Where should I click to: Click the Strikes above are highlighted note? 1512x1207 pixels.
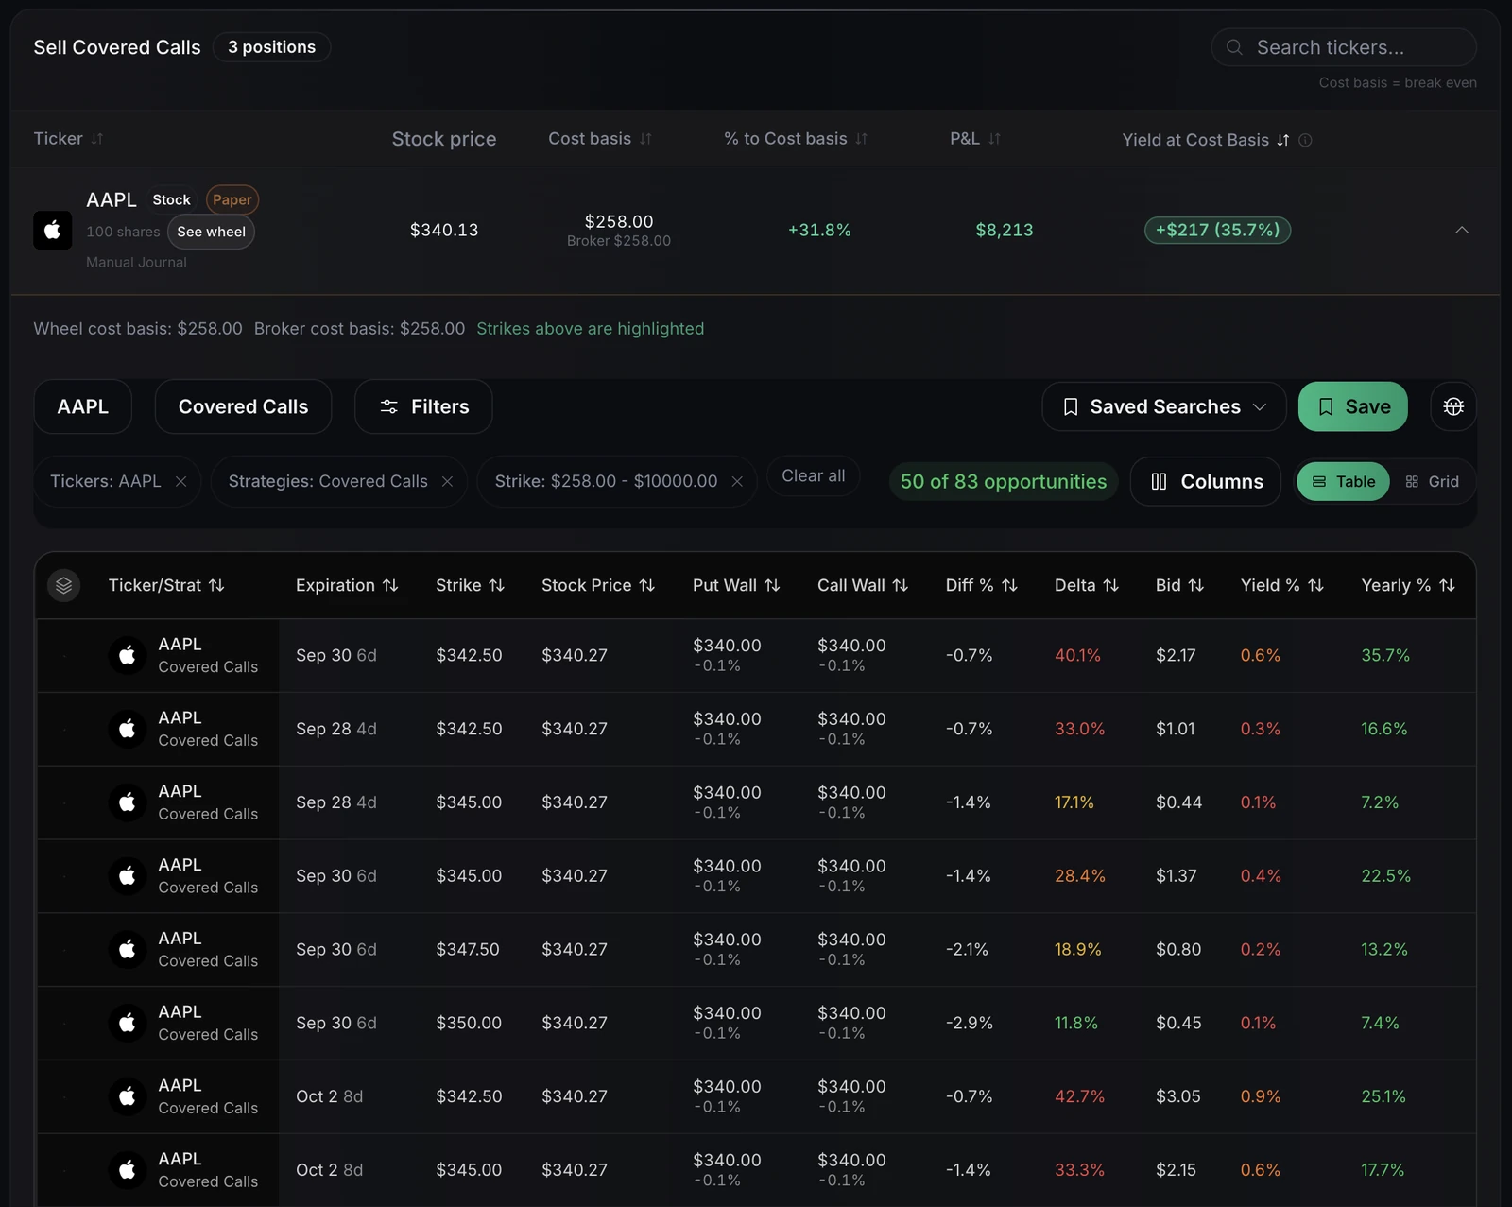click(590, 329)
